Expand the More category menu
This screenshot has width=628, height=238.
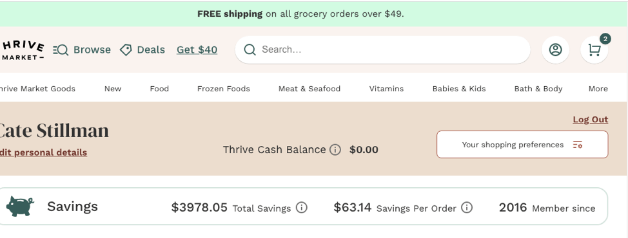click(x=598, y=89)
